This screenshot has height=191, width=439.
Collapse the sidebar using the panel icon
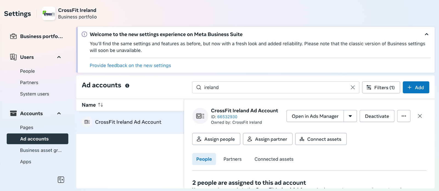click(x=61, y=180)
